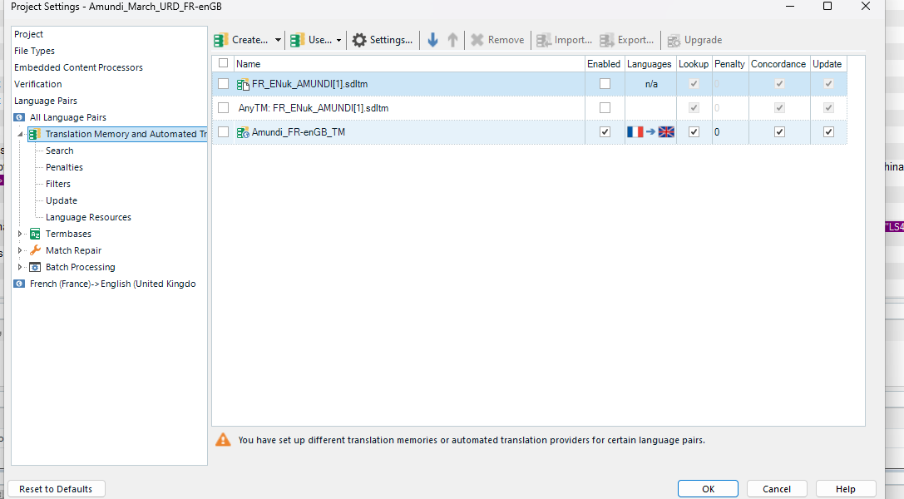Open the Use dropdown arrow
This screenshot has height=499, width=904.
[x=339, y=40]
